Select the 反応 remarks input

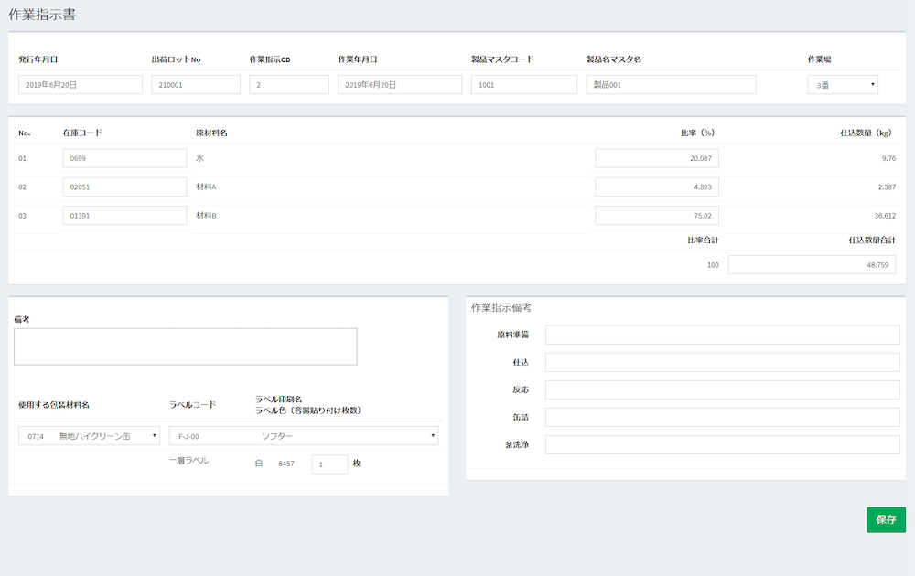[722, 389]
